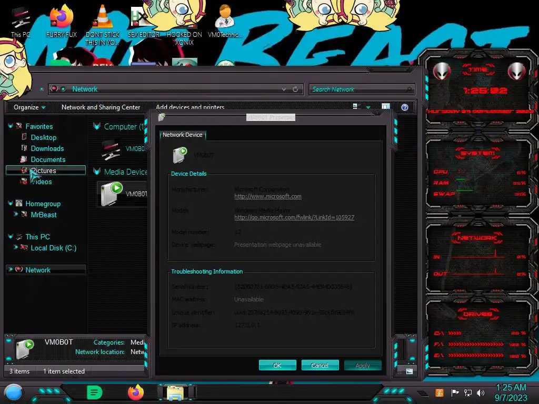The width and height of the screenshot is (539, 404).
Task: Collapse the Homegroup tree group
Action: (x=11, y=204)
